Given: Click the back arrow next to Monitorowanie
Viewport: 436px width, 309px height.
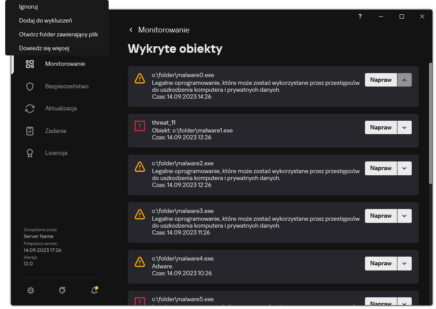Looking at the screenshot, I should (x=131, y=30).
